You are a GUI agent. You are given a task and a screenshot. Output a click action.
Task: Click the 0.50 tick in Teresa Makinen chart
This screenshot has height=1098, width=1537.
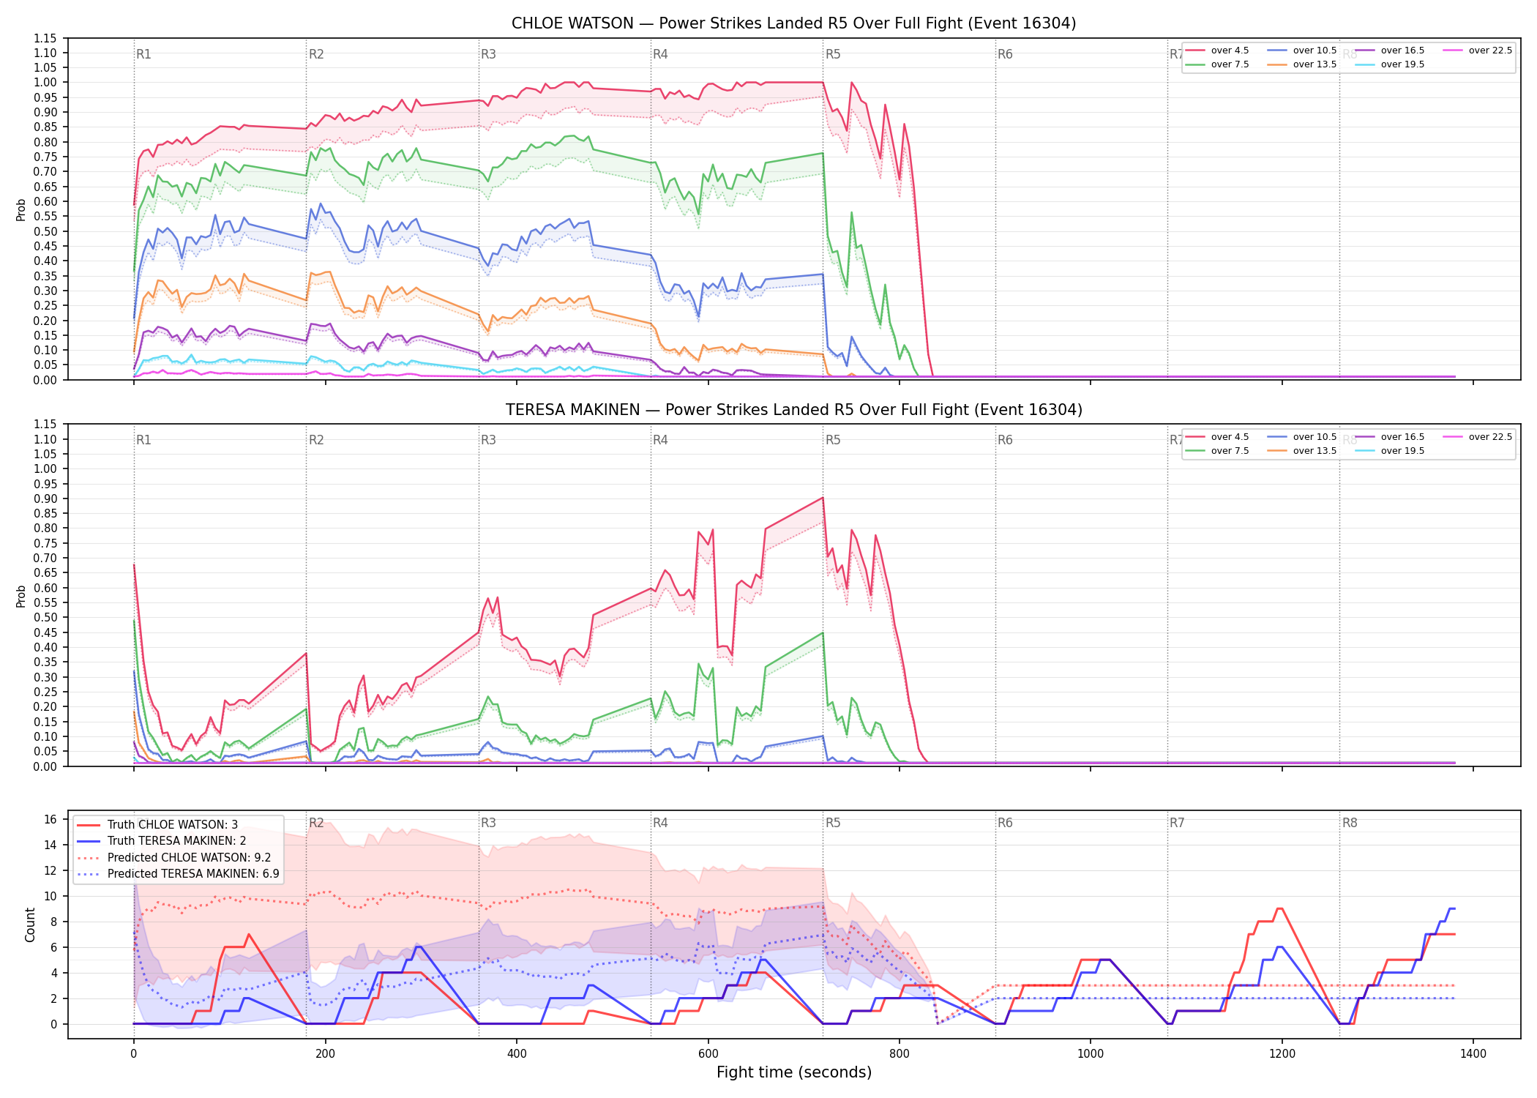(x=45, y=618)
